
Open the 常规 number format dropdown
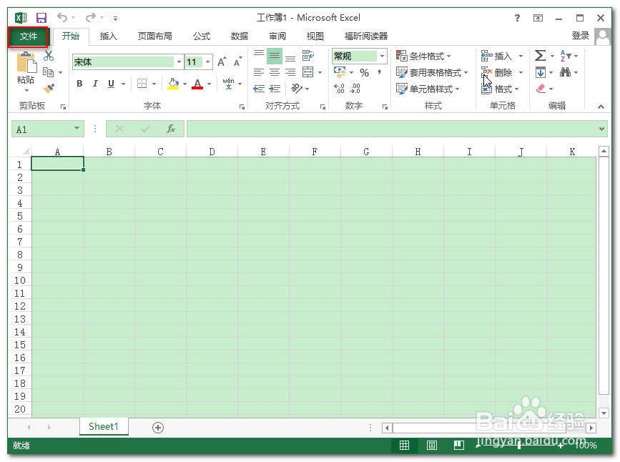[381, 56]
